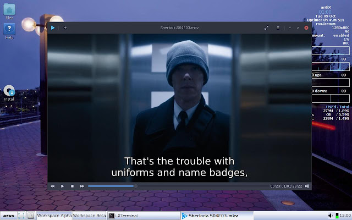Select the Sherlock.S04E03.mkv taskbar entry

217,216
